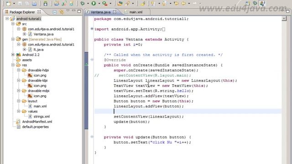Click the Save toolbar icon

click(x=20, y=3)
